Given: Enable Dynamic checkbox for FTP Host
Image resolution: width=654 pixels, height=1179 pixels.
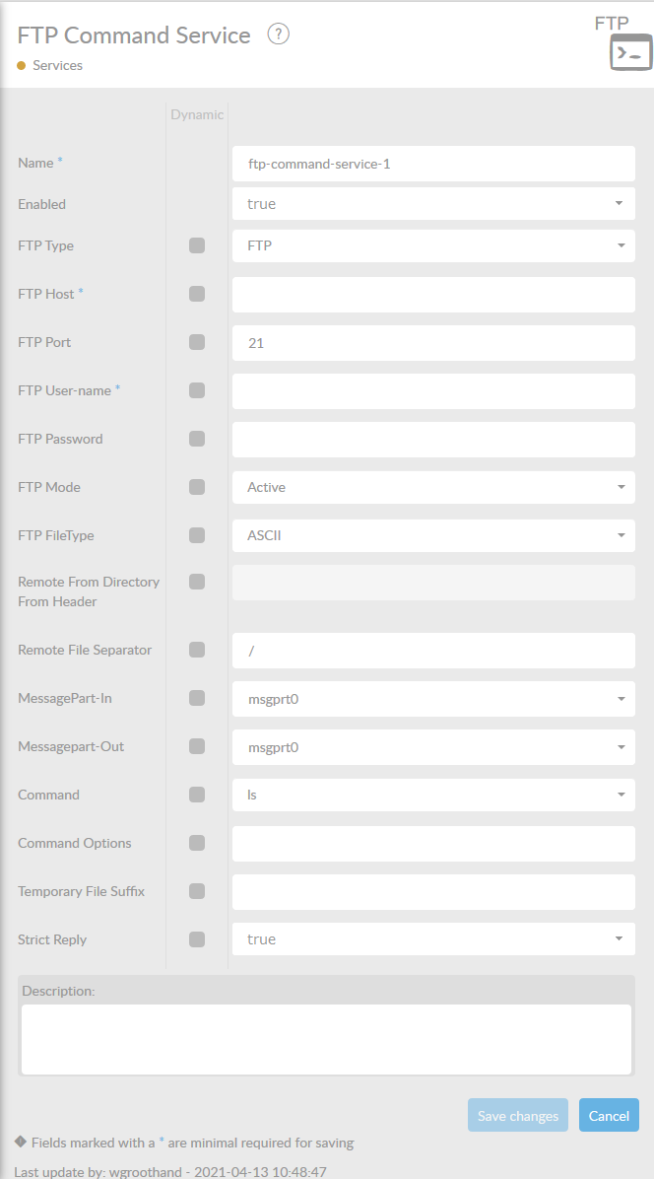Looking at the screenshot, I should pos(197,294).
